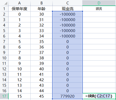116x100 pixels.
Task: Select age cell 31
Action: click(x=42, y=20)
